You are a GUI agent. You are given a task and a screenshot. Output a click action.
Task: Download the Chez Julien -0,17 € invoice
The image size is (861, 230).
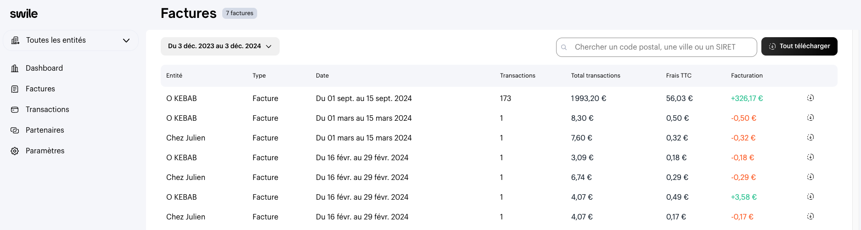click(810, 217)
